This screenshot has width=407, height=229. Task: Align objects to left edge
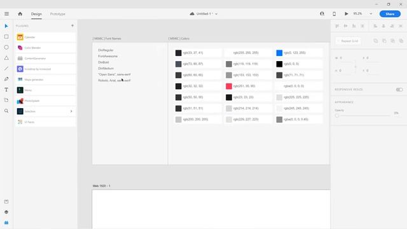point(375,26)
